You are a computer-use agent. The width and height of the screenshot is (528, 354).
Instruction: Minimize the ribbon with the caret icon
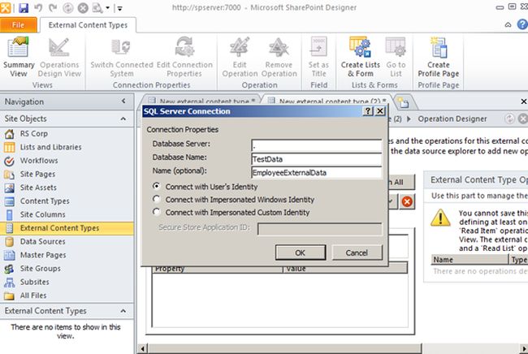tap(508, 24)
